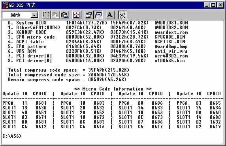Click the 自动 font size combo box

point(20,15)
